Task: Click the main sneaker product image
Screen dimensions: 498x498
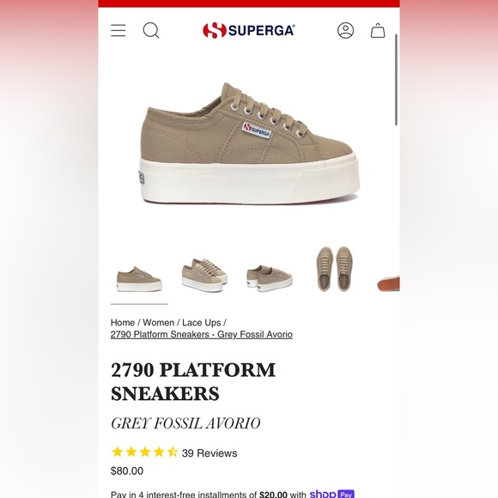Action: pyautogui.click(x=250, y=143)
